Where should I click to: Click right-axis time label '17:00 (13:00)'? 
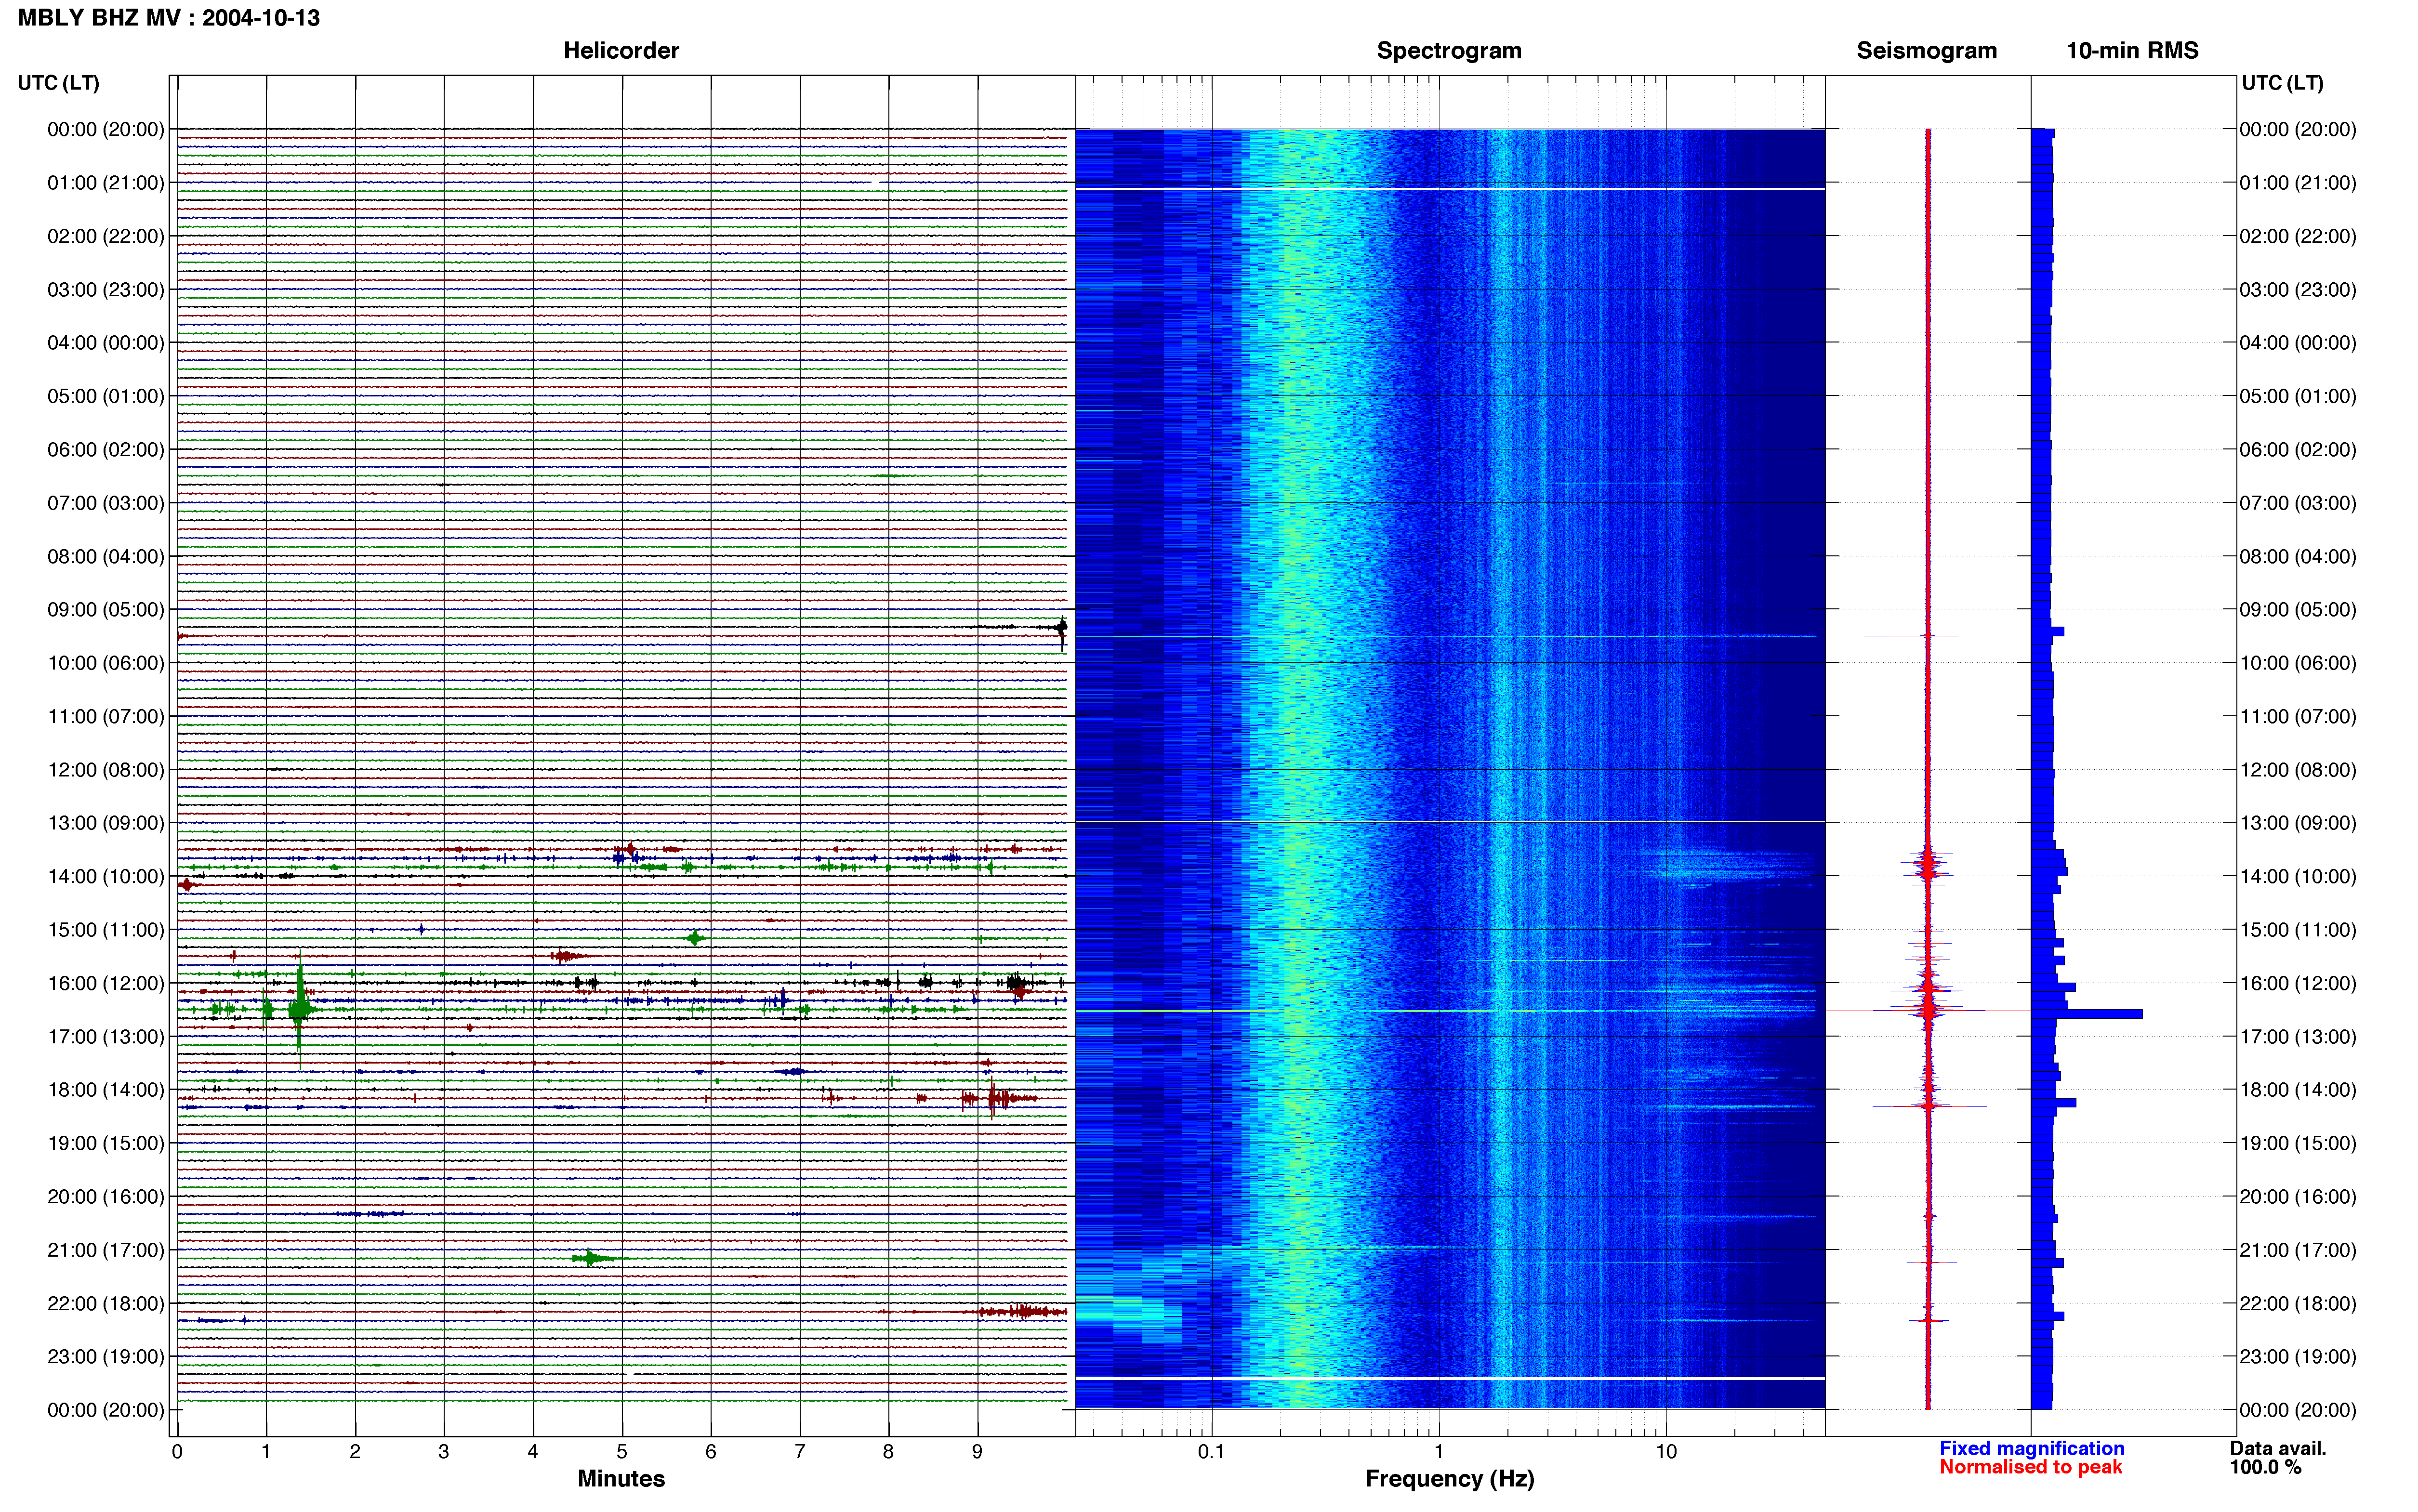click(2298, 1037)
